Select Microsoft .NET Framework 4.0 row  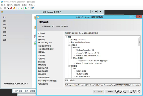pos(87,55)
